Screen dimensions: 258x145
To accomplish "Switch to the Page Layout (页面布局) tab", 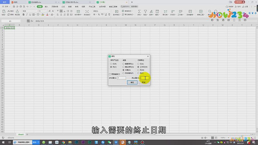I will point(55,6).
